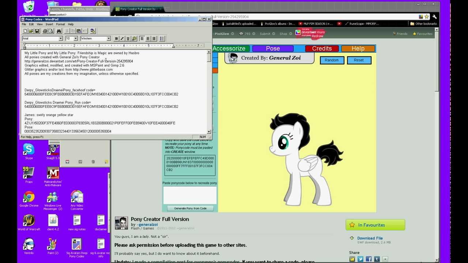Open deviantART Friends menu
This screenshot has width=468, height=263.
click(400, 34)
